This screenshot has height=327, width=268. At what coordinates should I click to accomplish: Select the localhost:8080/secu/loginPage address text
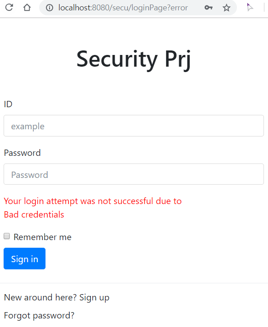tap(123, 8)
